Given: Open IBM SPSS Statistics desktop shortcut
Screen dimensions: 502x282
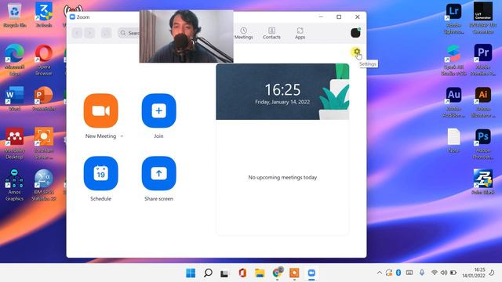Looking at the screenshot, I should pos(44,185).
